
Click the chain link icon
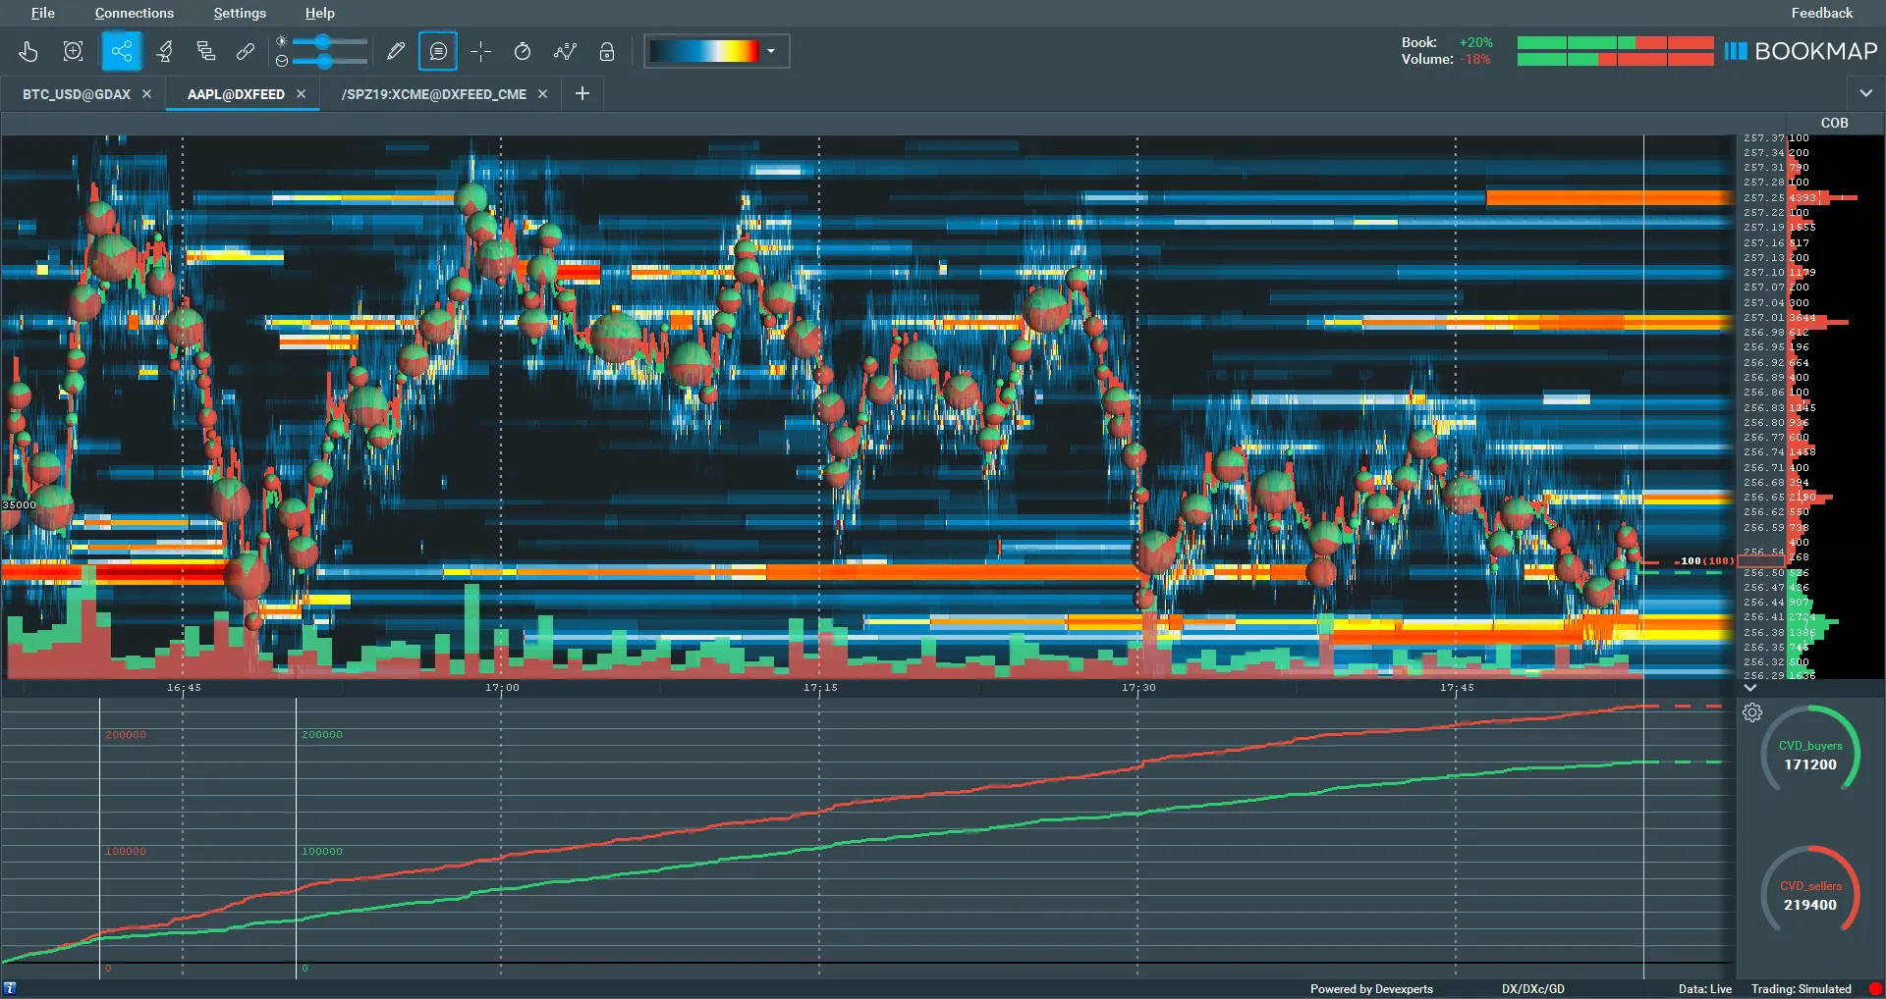click(x=246, y=51)
